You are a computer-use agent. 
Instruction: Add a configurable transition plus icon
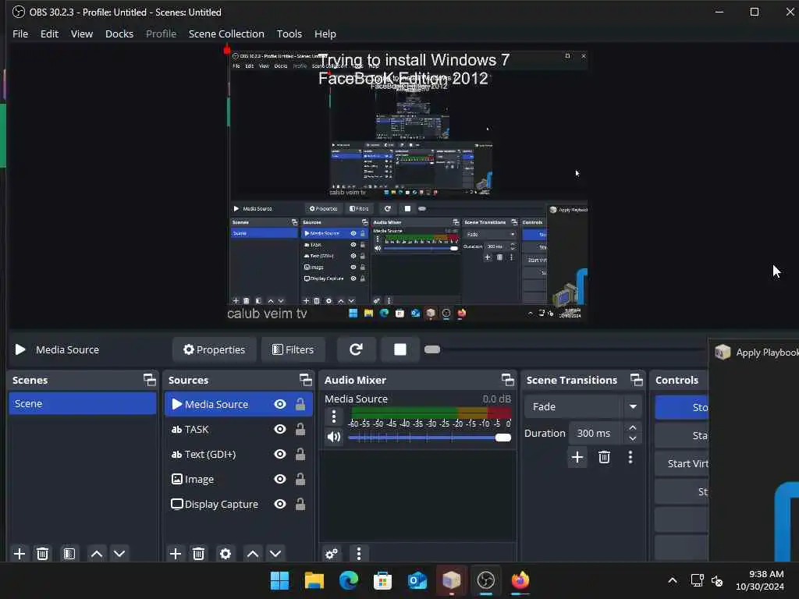click(577, 457)
